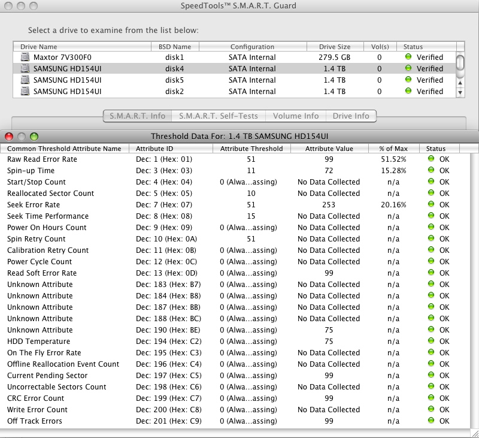Click the 20.16% value for Seek Error Rate
This screenshot has width=479, height=438.
[393, 204]
